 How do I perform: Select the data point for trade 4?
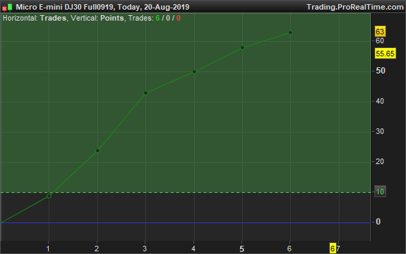click(x=195, y=72)
